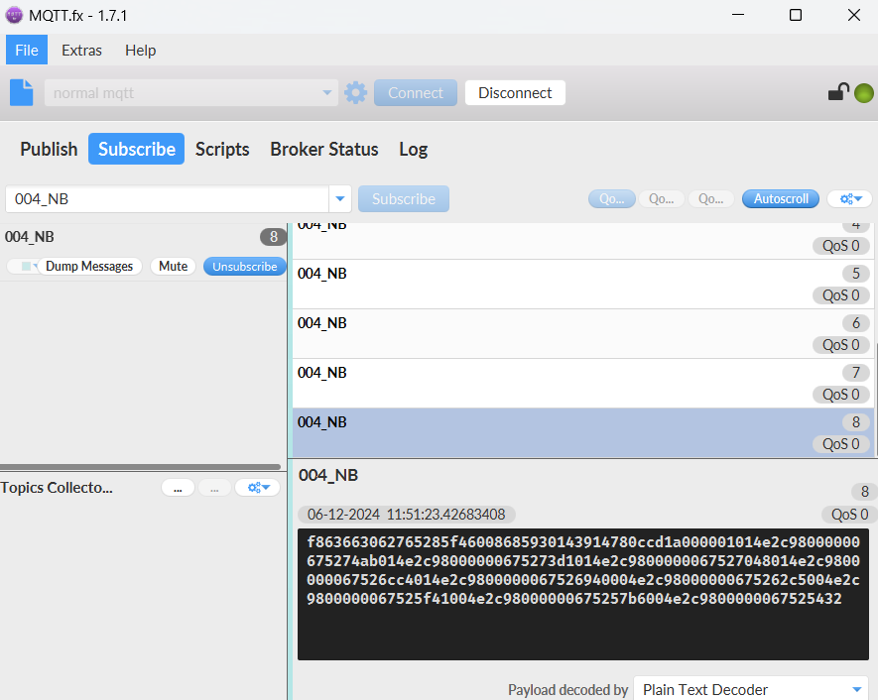Click QoS 0 badge in message detail
This screenshot has width=878, height=700.
pyautogui.click(x=849, y=515)
